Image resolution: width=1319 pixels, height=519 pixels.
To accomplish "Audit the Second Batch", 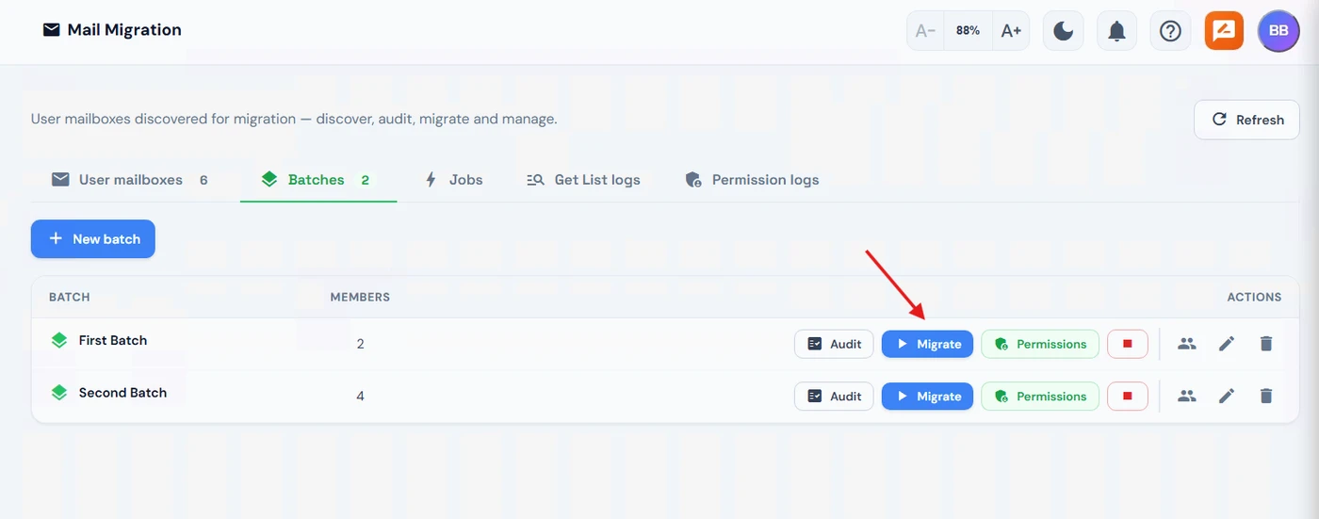I will [834, 397].
